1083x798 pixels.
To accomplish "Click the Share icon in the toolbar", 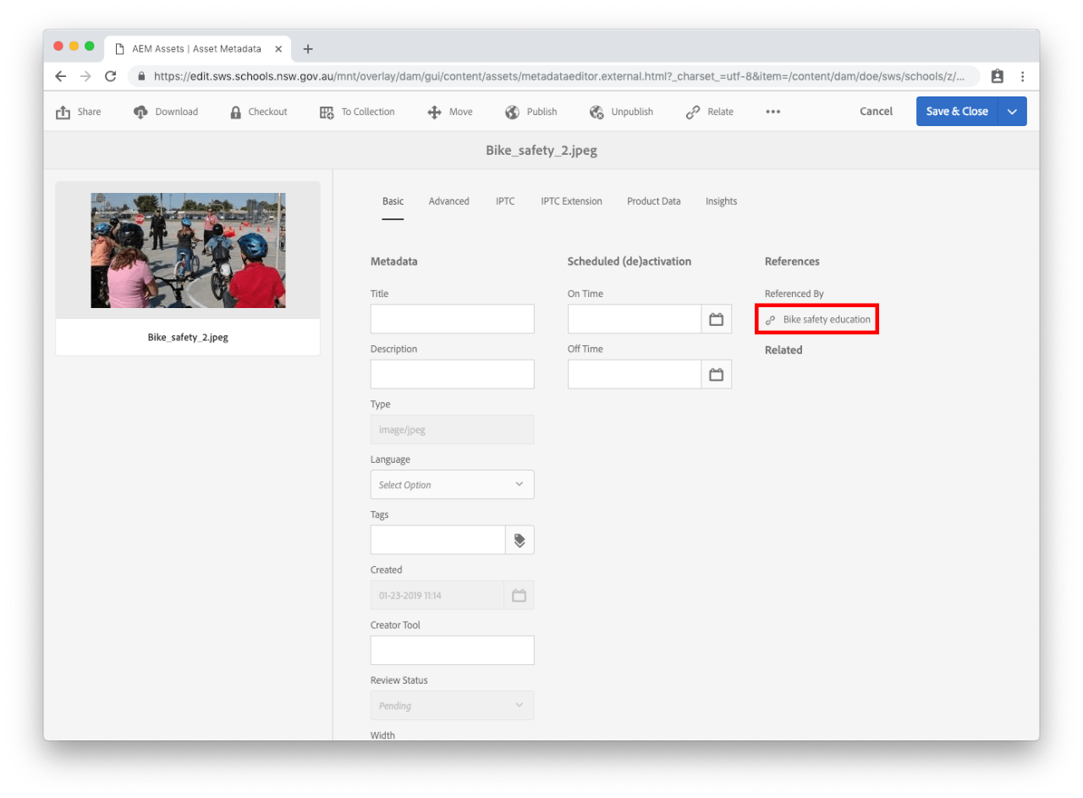I will 63,112.
